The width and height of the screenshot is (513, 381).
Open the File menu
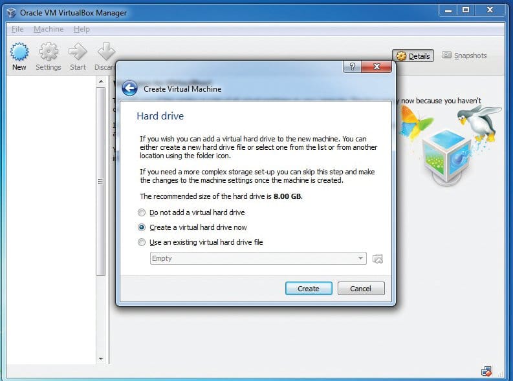point(17,30)
